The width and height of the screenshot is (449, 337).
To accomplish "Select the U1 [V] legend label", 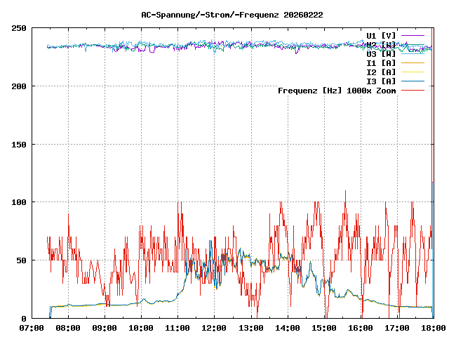I will point(381,35).
